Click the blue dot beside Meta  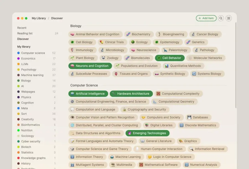coord(19,108)
